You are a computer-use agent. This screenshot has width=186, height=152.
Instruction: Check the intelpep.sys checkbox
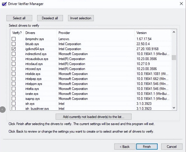(x=14, y=79)
